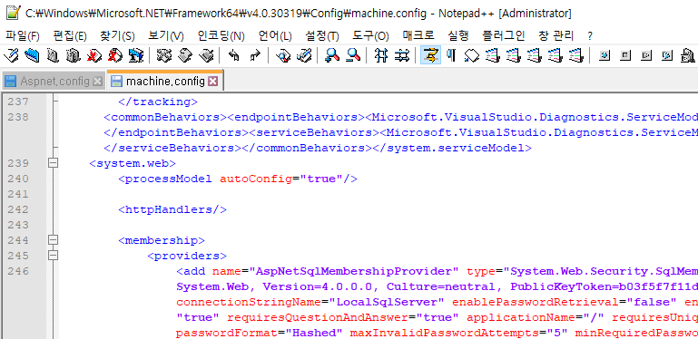
Task: Close current document using toolbar icon
Action: (x=93, y=55)
